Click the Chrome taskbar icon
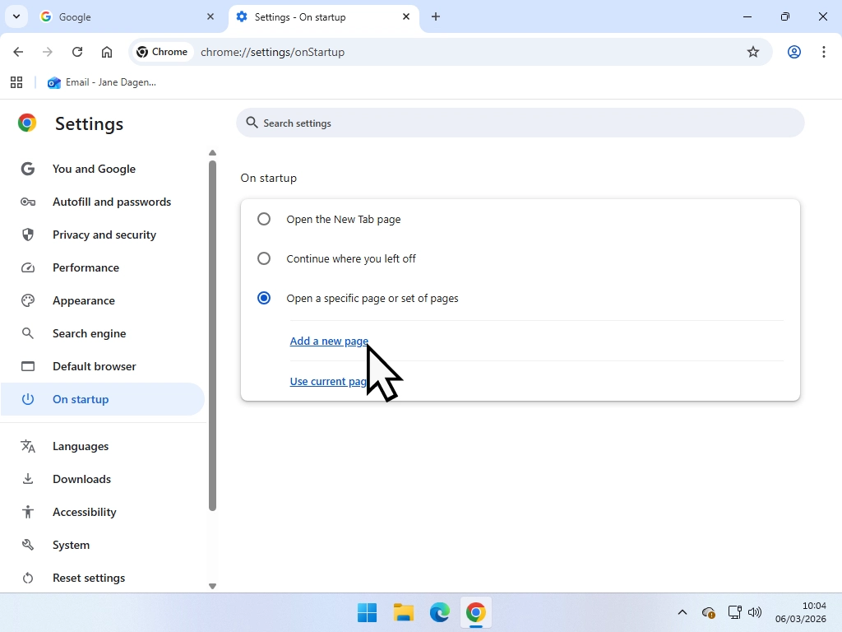Viewport: 842px width, 632px height. (476, 612)
